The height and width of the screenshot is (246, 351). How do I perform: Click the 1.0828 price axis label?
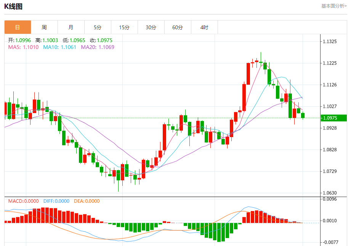click(330, 150)
